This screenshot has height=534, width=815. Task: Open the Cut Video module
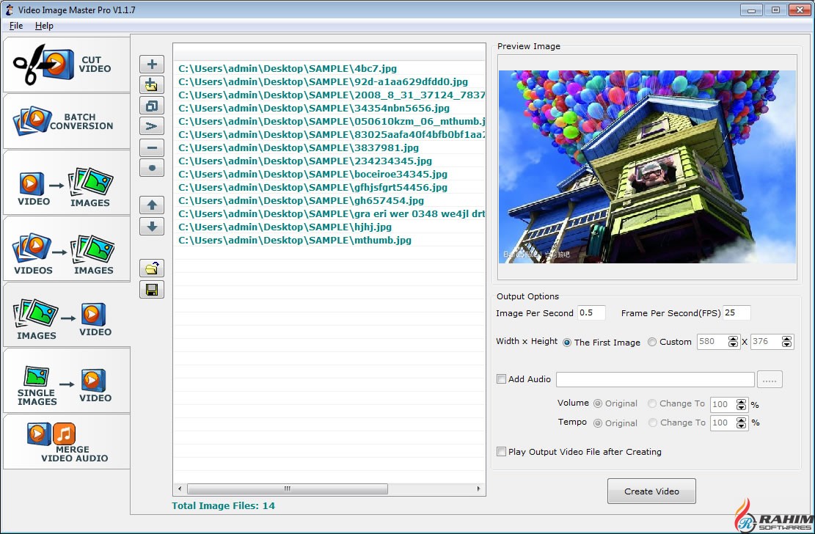[x=67, y=65]
